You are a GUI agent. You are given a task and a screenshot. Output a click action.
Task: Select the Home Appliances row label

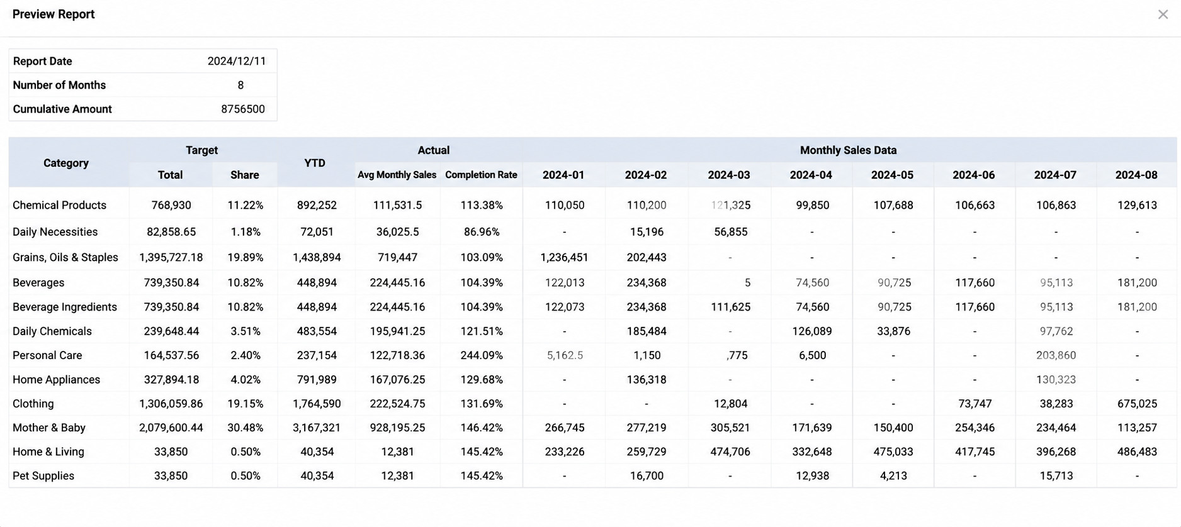[56, 379]
